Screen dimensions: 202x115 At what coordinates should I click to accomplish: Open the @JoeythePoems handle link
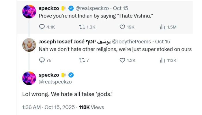131,42
